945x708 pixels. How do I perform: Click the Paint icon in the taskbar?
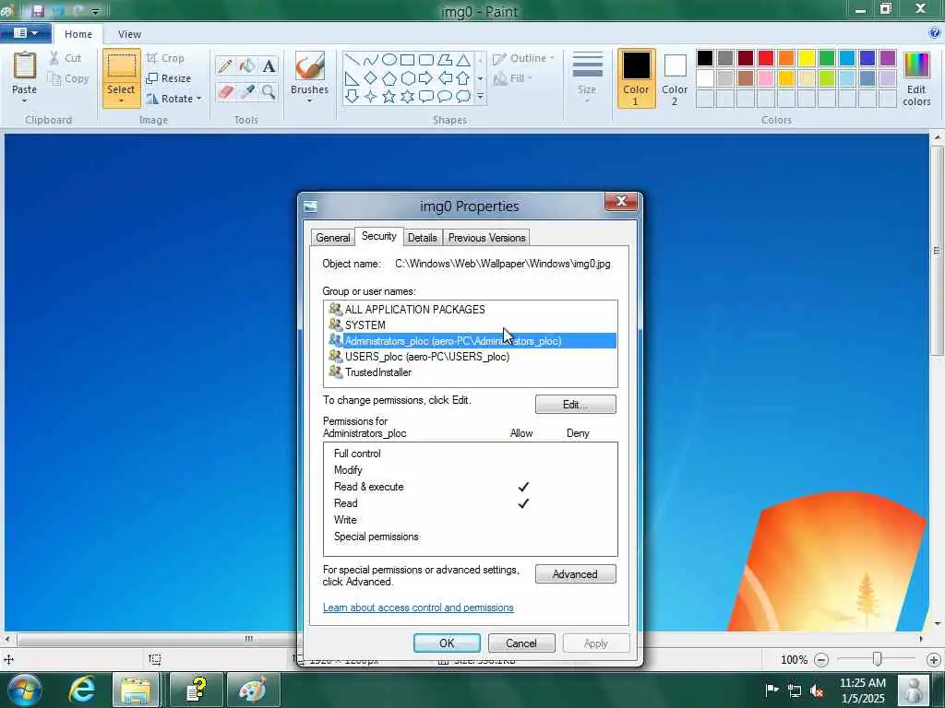pos(253,689)
